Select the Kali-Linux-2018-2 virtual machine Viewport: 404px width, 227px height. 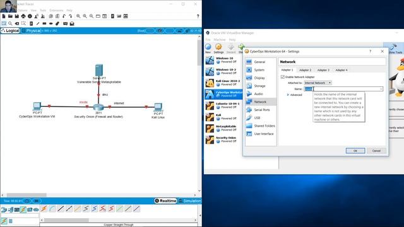click(223, 83)
